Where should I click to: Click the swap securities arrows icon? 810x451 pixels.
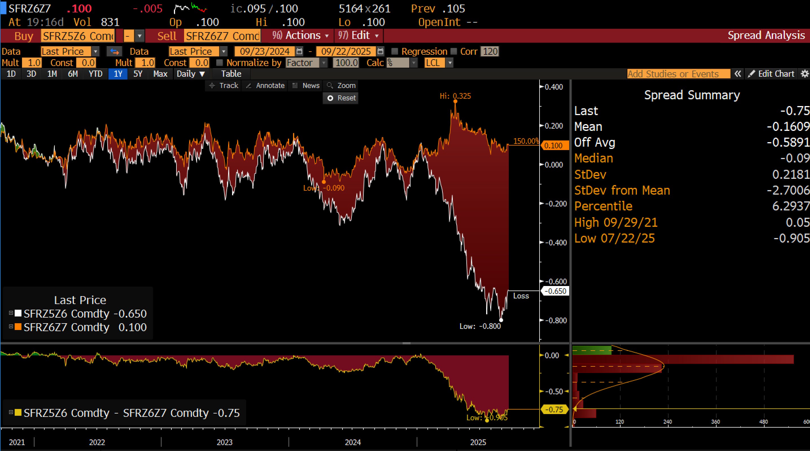(114, 52)
